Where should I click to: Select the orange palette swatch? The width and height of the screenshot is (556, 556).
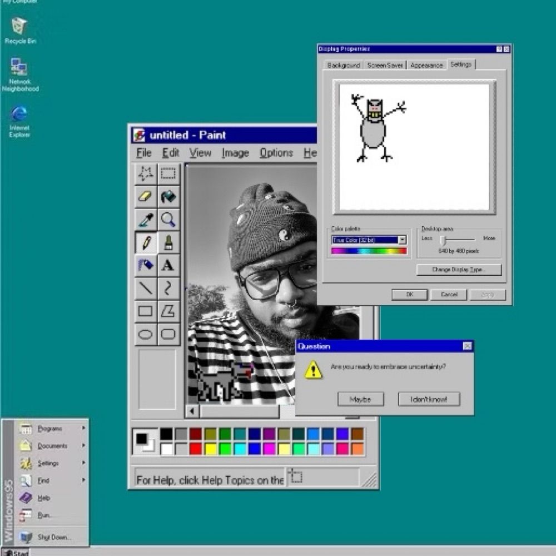point(358,449)
